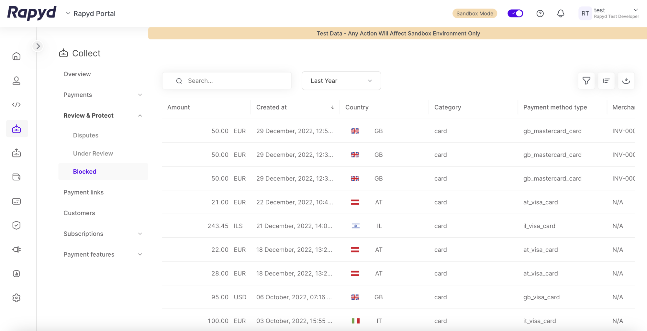The image size is (647, 331).
Task: Expand the Payments submenu
Action: (140, 95)
